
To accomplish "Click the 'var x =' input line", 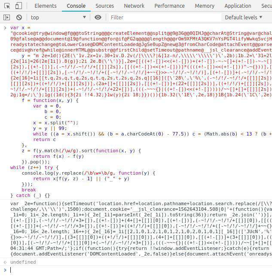I will coord(20,28).
